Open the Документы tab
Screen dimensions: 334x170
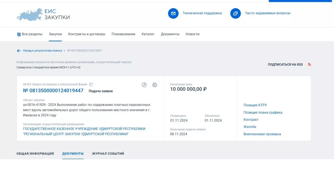[x=73, y=153]
